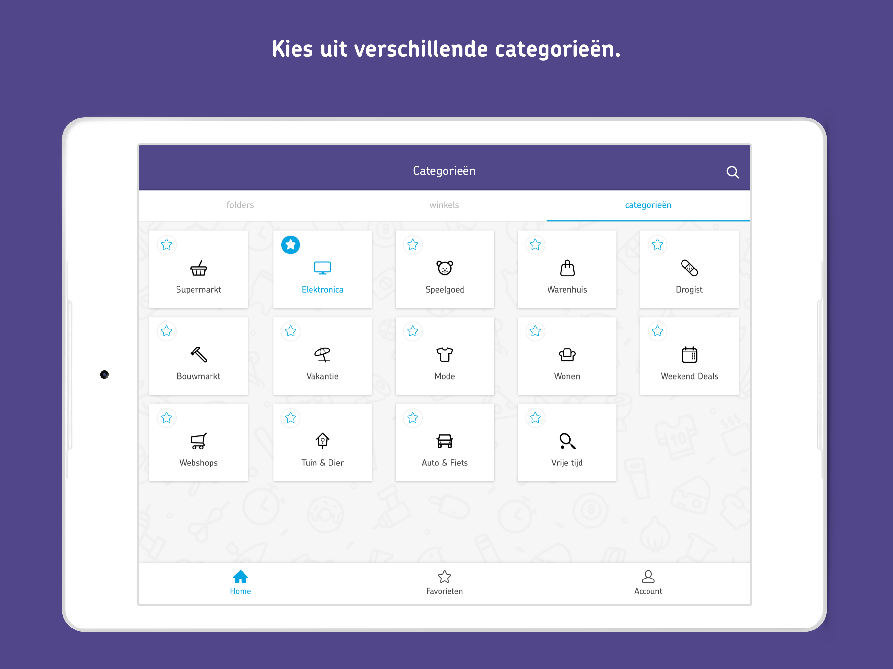The image size is (893, 669).
Task: Select the Speelgoed teddy bear icon
Action: [445, 268]
